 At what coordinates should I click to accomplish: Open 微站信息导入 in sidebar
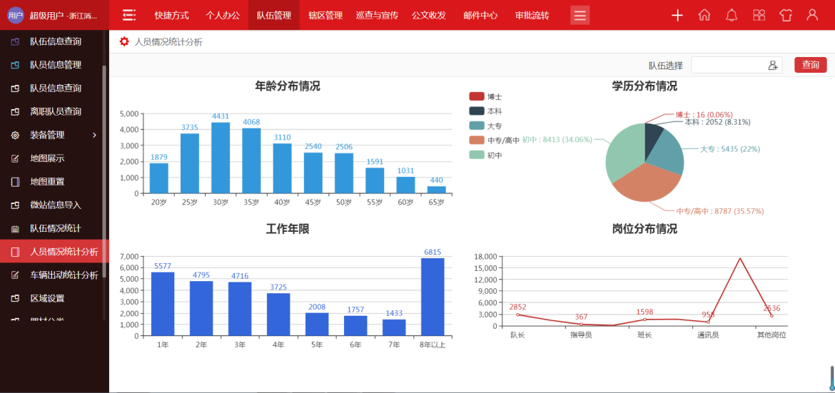56,205
